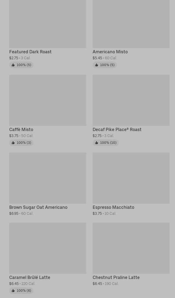175x298 pixels.
Task: Click thumbs-up icon under Caffè Misto
Action: (13, 143)
